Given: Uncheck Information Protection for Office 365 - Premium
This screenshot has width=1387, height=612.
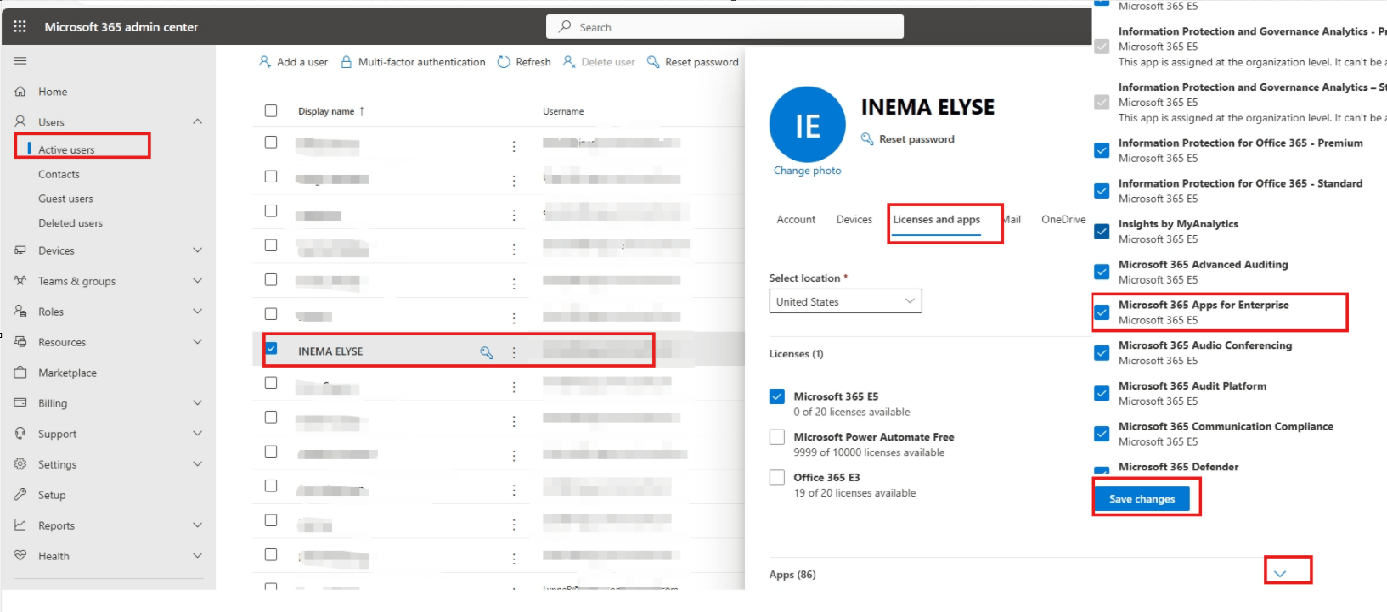Looking at the screenshot, I should (x=1102, y=151).
